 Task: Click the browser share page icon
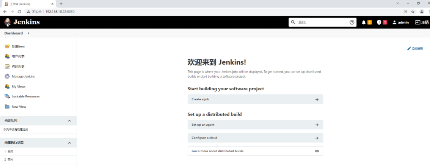(x=405, y=12)
